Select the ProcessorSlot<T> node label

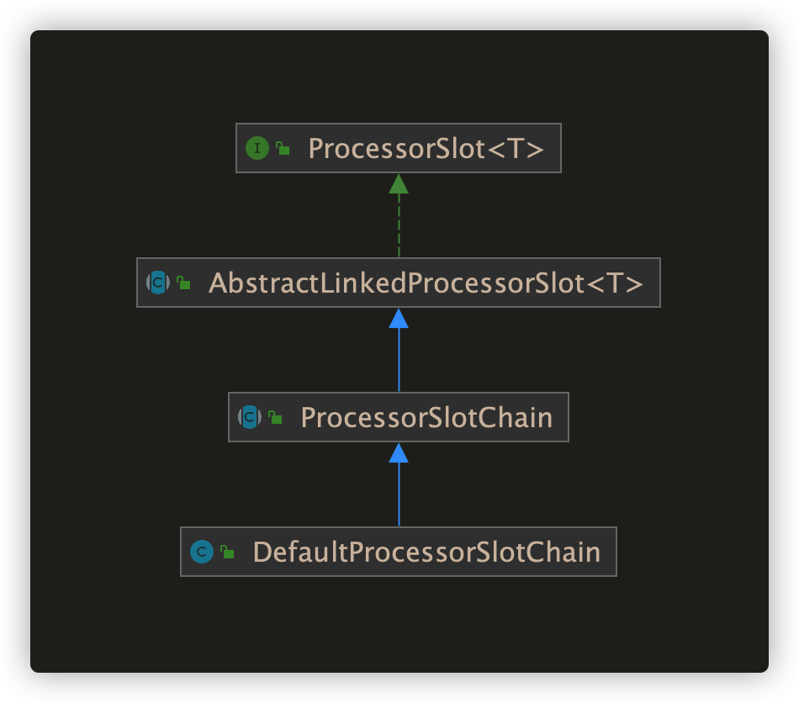point(426,149)
